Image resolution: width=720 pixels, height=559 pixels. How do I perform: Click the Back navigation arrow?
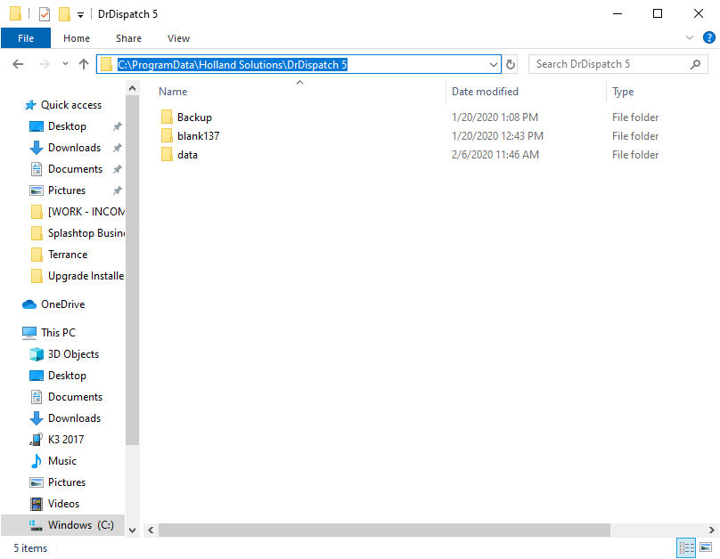coord(18,64)
